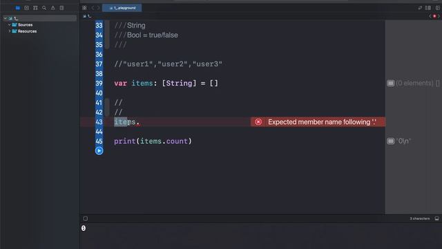The height and width of the screenshot is (249, 442).
Task: Toggle code review arrows icon
Action: [x=420, y=8]
